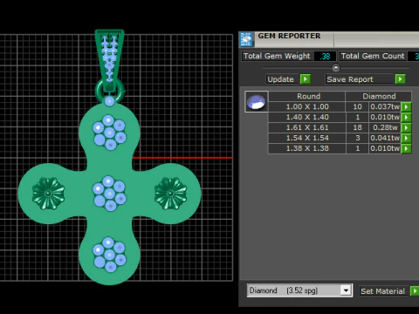Select the 1.00 X 1.00 size cell

[307, 106]
